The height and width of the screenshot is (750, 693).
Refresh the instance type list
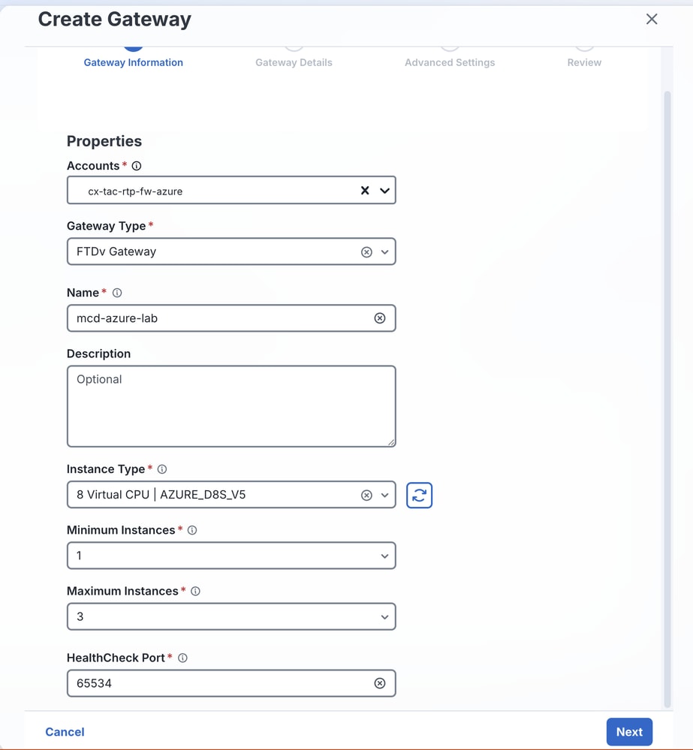420,495
